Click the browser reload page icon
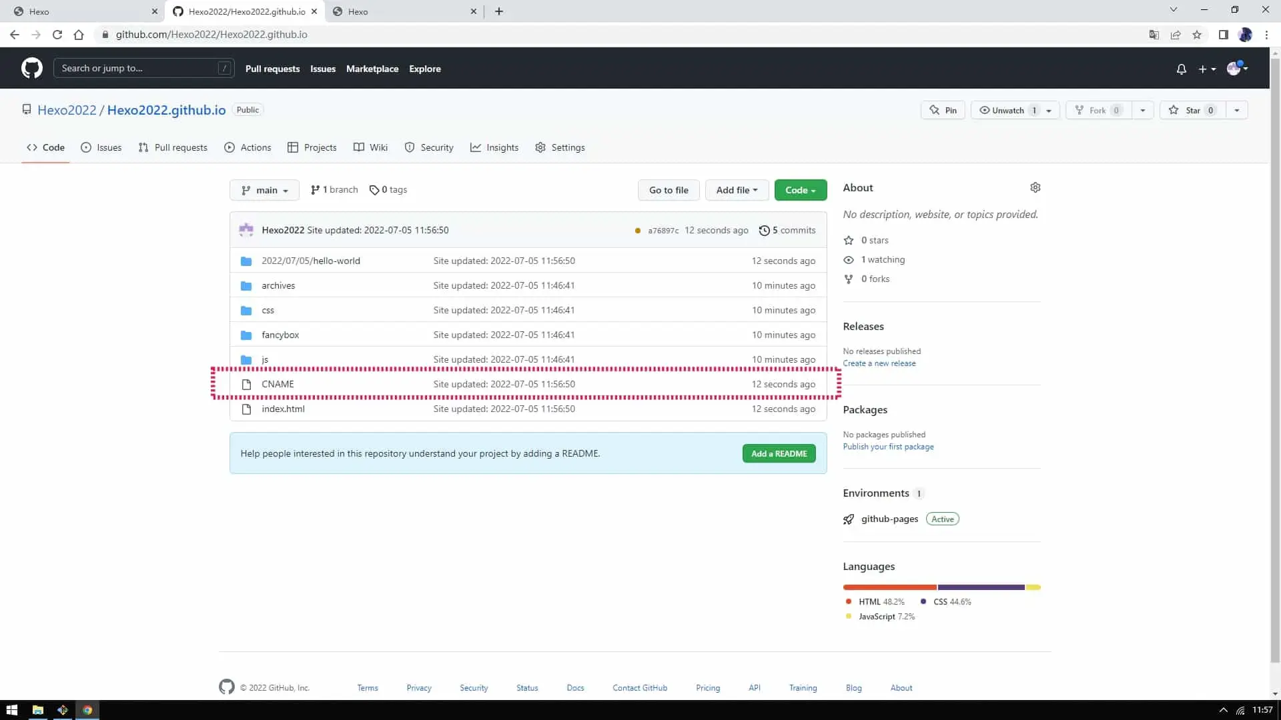 tap(57, 35)
